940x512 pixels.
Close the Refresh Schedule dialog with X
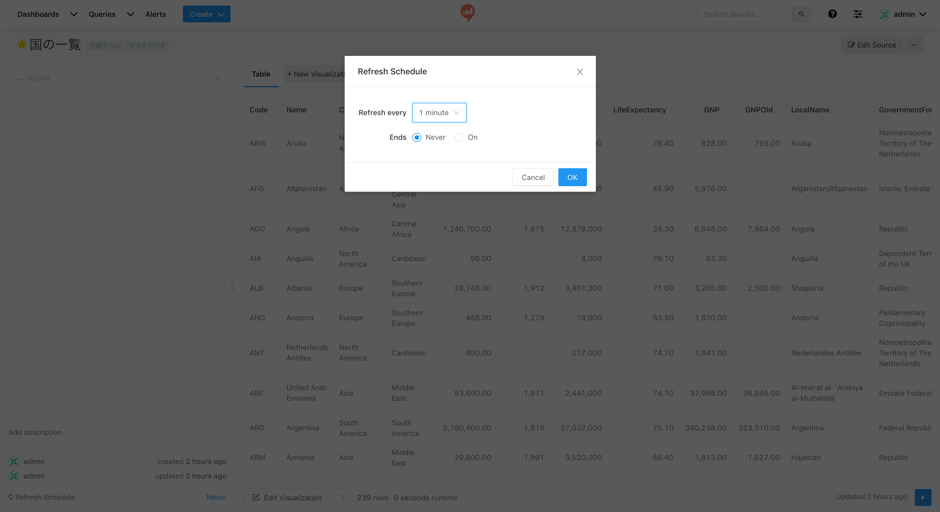tap(579, 72)
